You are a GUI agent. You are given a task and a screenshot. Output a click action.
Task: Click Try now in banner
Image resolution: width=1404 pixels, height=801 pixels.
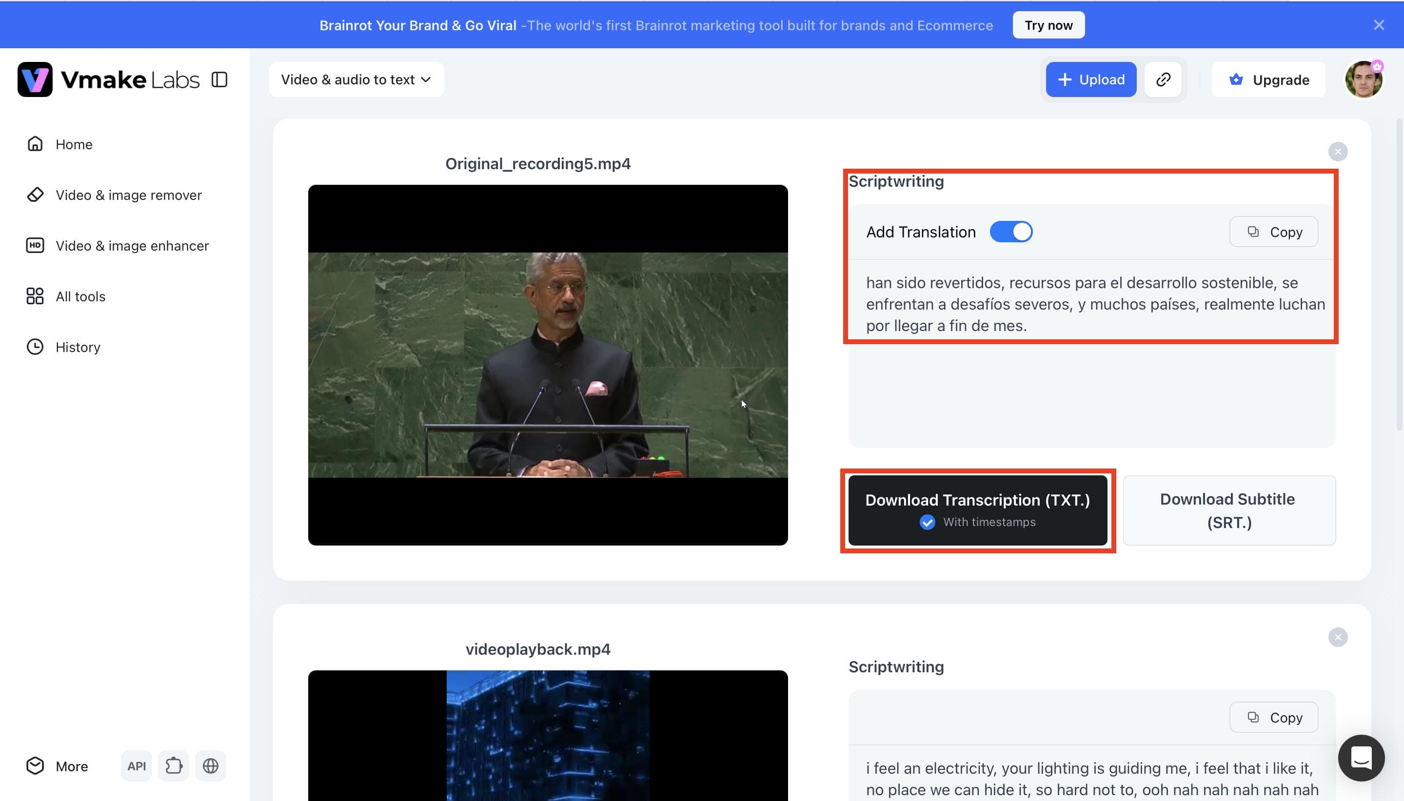tap(1048, 25)
